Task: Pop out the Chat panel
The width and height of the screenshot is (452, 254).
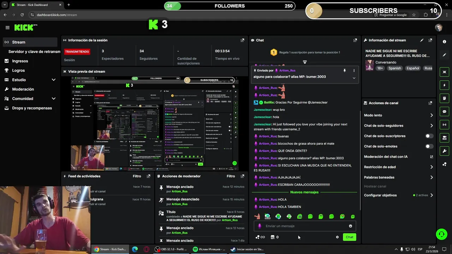Action: [x=355, y=40]
